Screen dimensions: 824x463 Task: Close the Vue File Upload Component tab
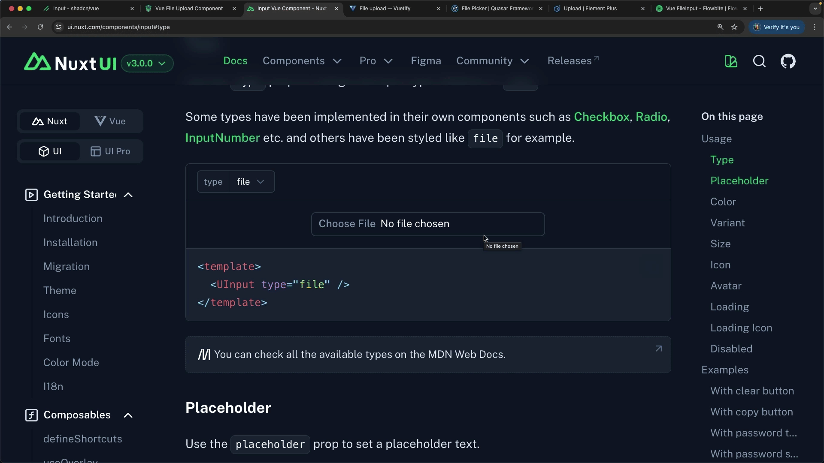(234, 9)
